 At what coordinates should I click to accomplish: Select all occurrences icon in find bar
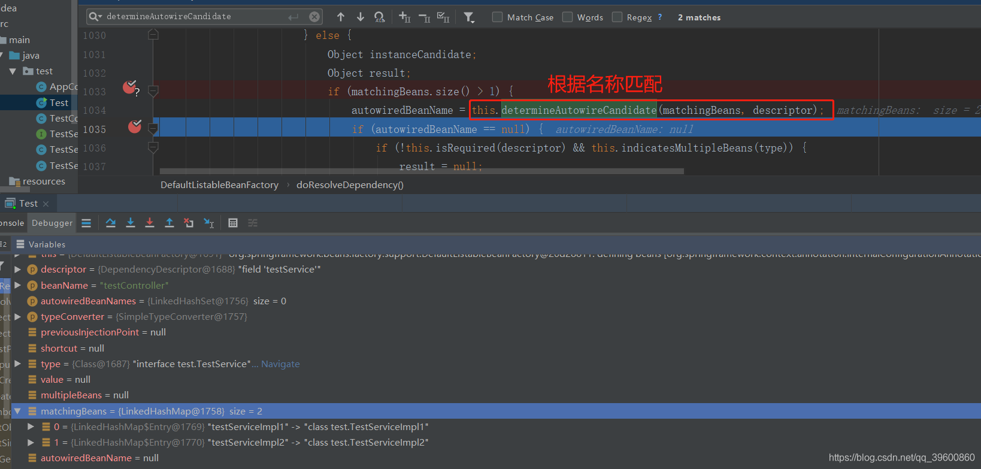click(x=443, y=17)
